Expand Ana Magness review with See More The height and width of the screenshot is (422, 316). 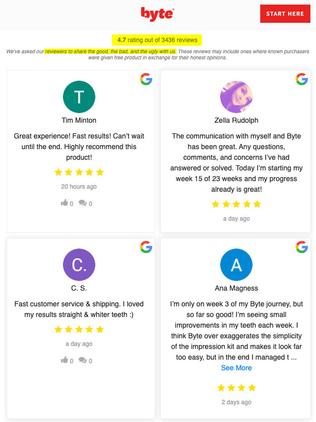[x=236, y=368]
